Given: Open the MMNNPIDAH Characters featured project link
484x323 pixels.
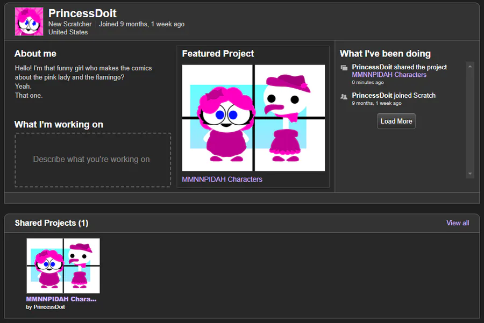Looking at the screenshot, I should (222, 180).
